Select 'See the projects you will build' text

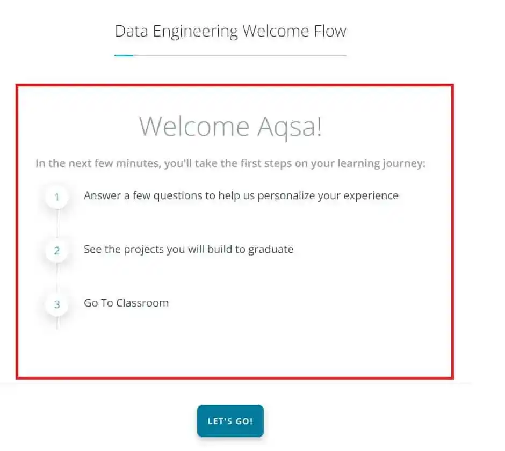pos(188,249)
